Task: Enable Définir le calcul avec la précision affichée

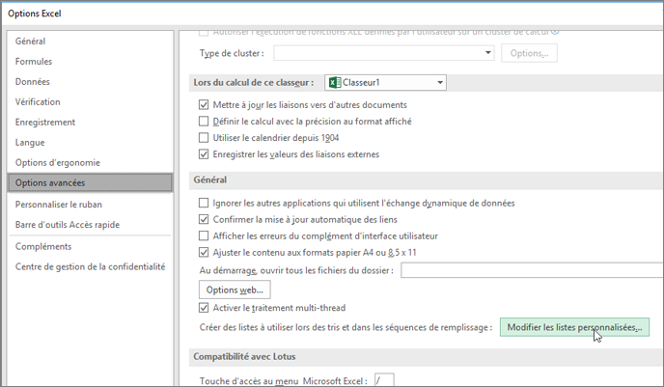Action: click(204, 122)
